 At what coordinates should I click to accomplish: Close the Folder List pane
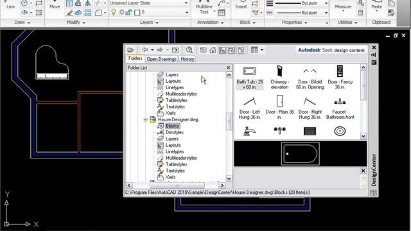pos(229,67)
